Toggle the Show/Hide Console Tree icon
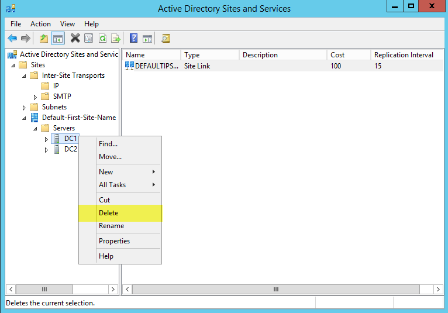Image resolution: width=448 pixels, height=313 pixels. point(58,39)
